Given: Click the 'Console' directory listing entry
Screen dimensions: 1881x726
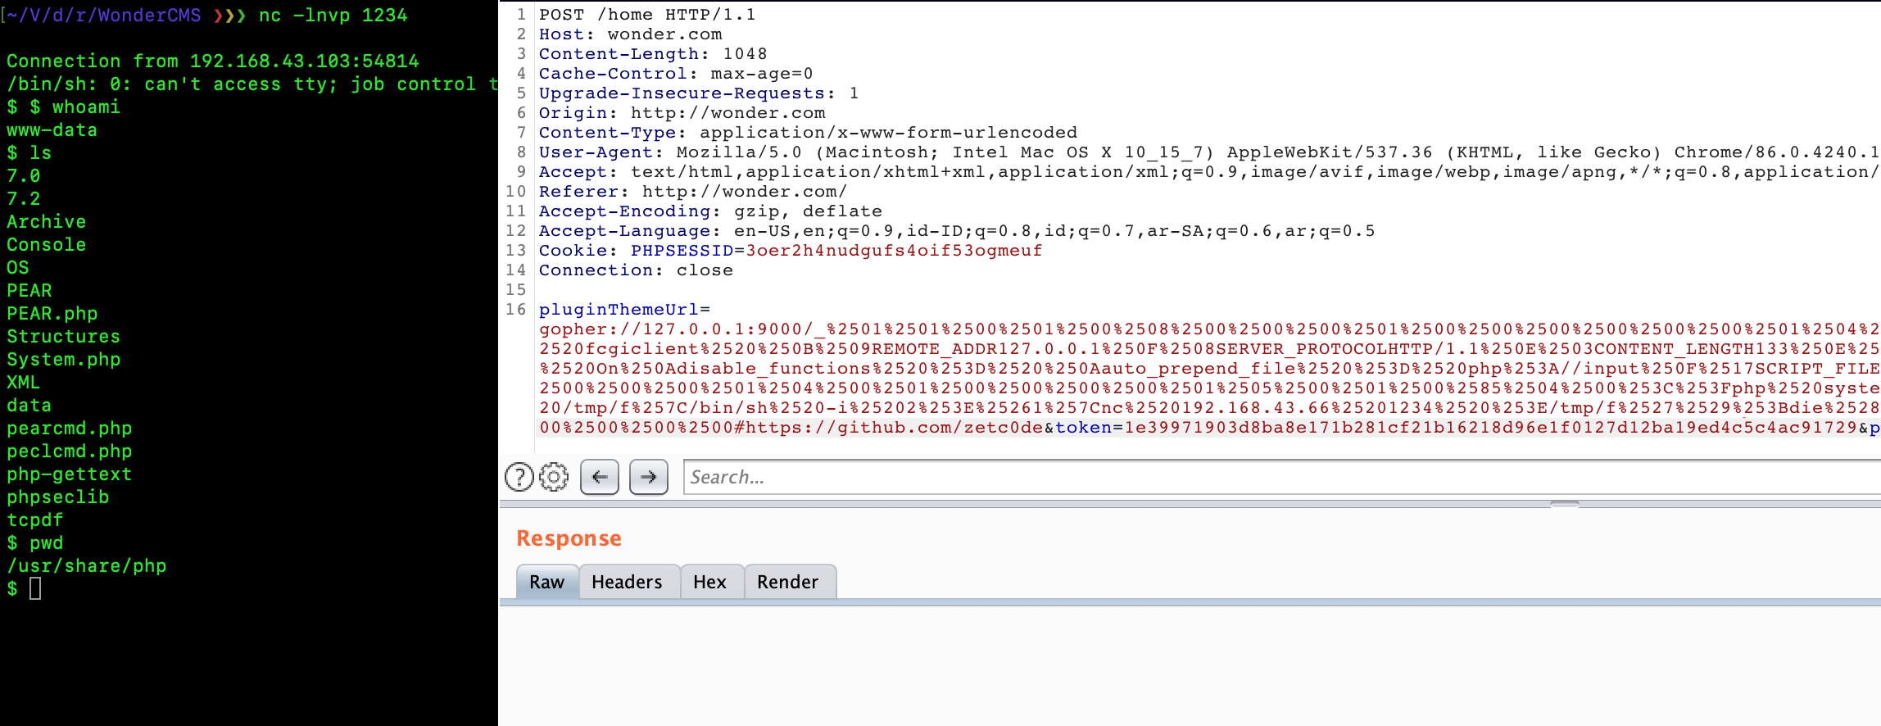Looking at the screenshot, I should (47, 245).
